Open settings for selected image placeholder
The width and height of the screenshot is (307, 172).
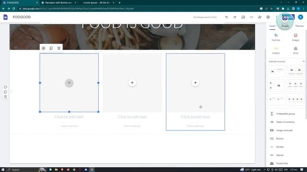44,48
